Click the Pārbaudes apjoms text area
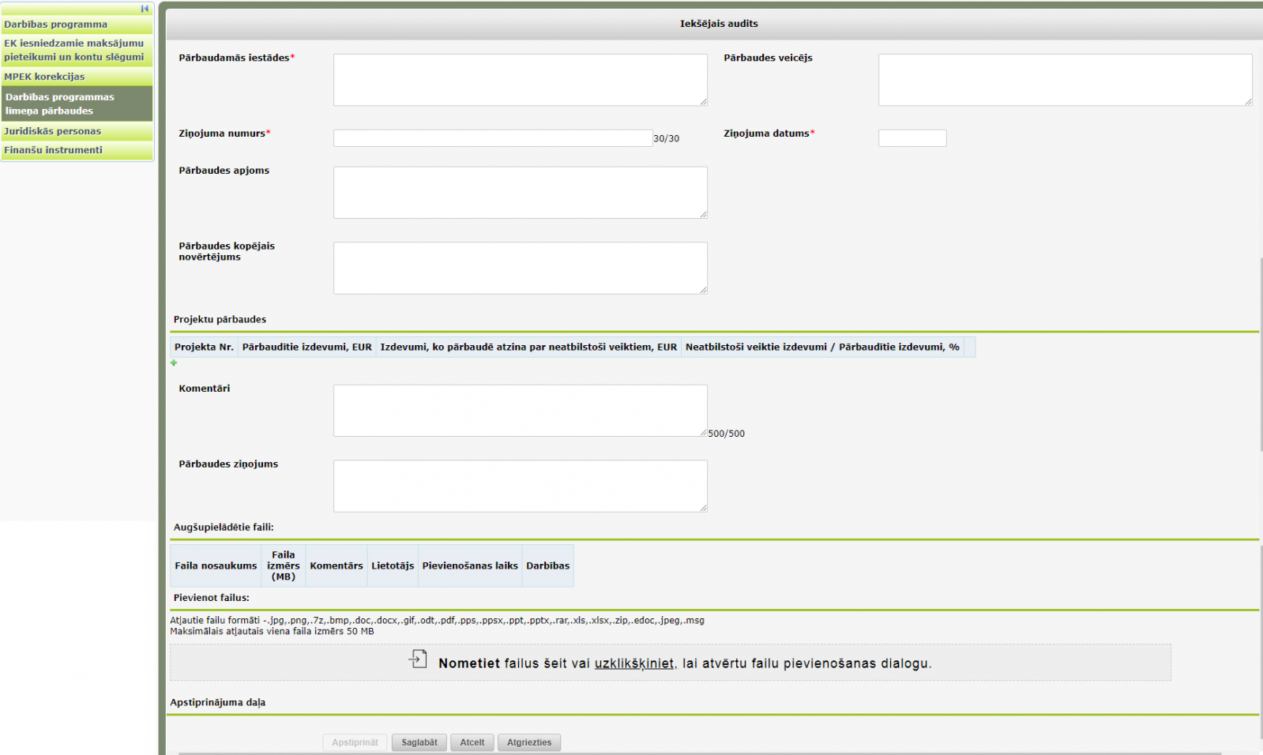Screen dimensions: 1263x755 (520, 192)
